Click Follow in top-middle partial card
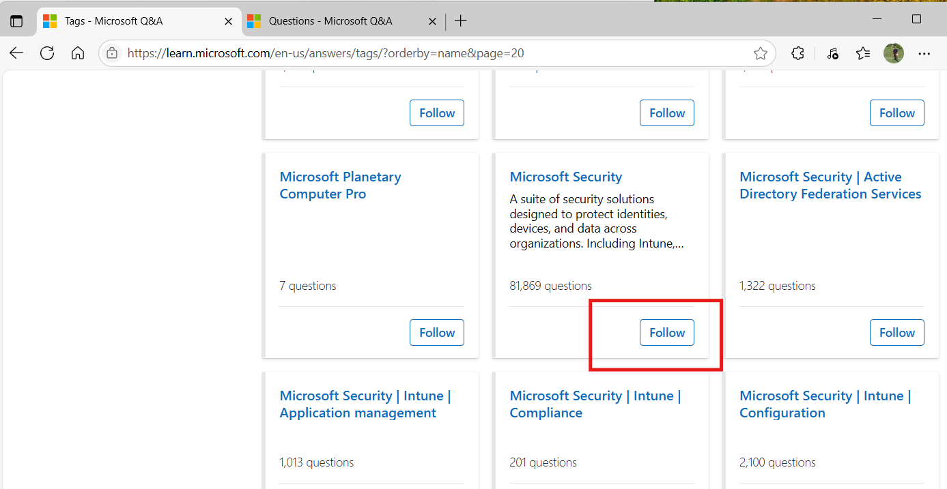The height and width of the screenshot is (489, 947). pos(667,113)
